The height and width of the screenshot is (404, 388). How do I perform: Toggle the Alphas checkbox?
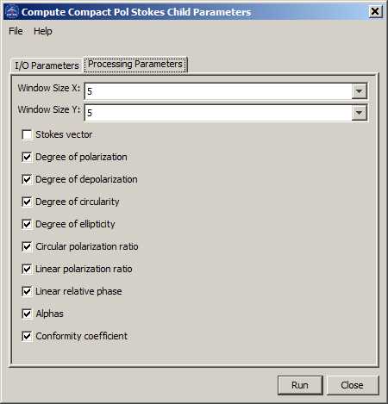coord(27,314)
